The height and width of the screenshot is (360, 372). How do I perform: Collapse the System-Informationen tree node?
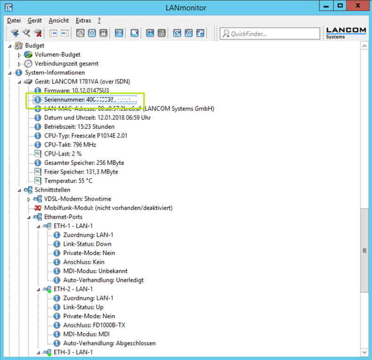(10, 73)
